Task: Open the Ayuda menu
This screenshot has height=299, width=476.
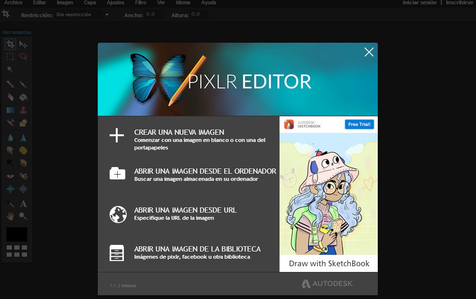Action: coord(208,2)
